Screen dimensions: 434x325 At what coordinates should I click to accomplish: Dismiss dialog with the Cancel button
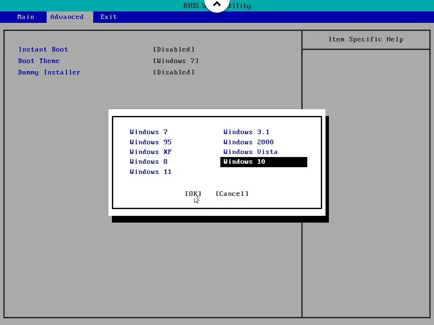tap(232, 194)
